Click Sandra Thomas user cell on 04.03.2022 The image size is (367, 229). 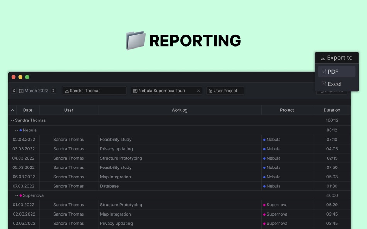69,158
